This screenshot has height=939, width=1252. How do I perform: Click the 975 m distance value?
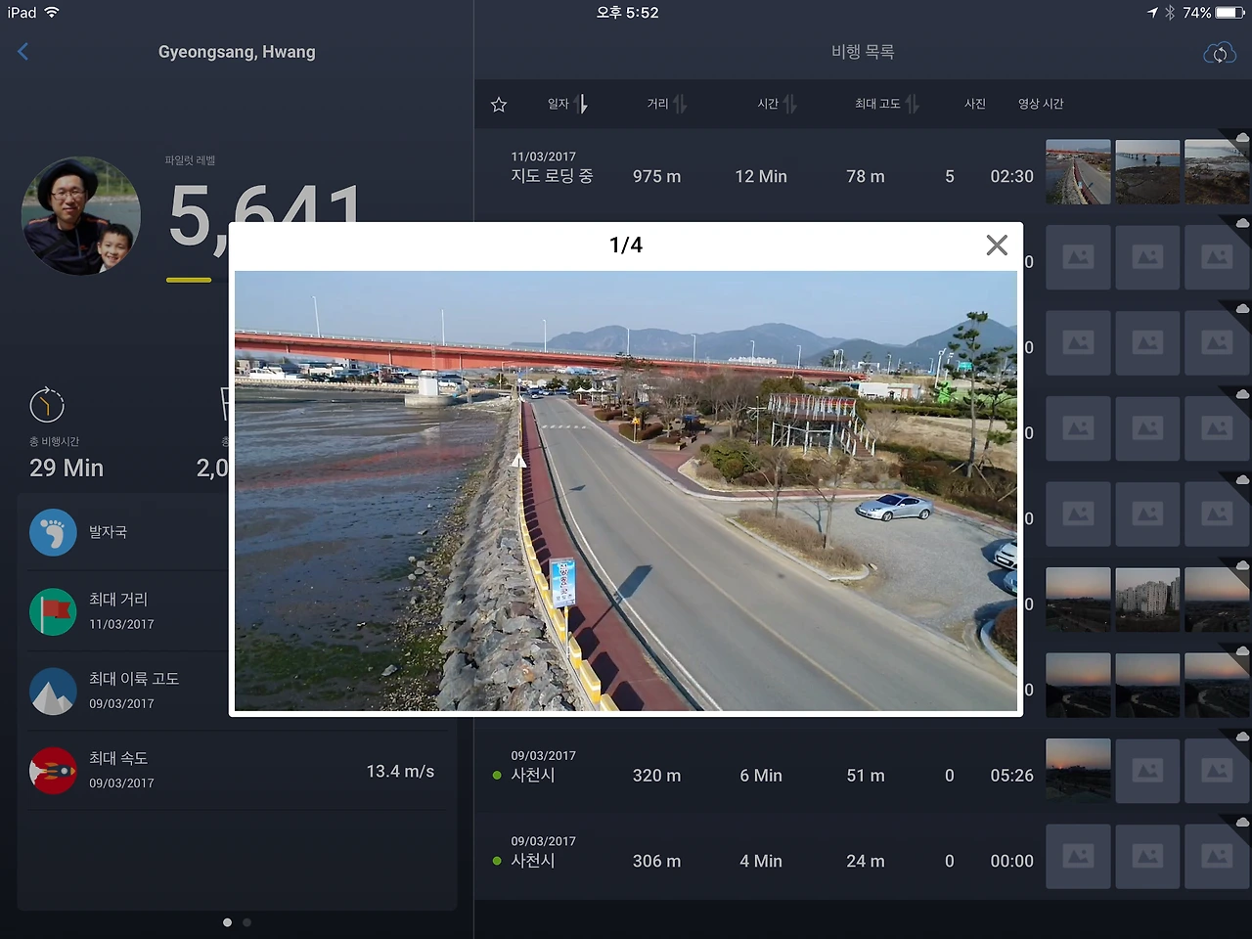[656, 176]
